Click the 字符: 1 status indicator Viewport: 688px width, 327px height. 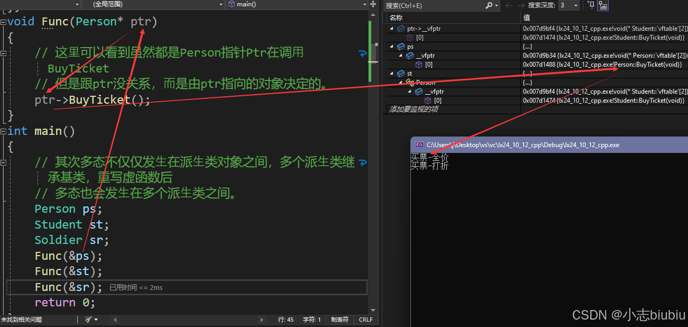311,320
